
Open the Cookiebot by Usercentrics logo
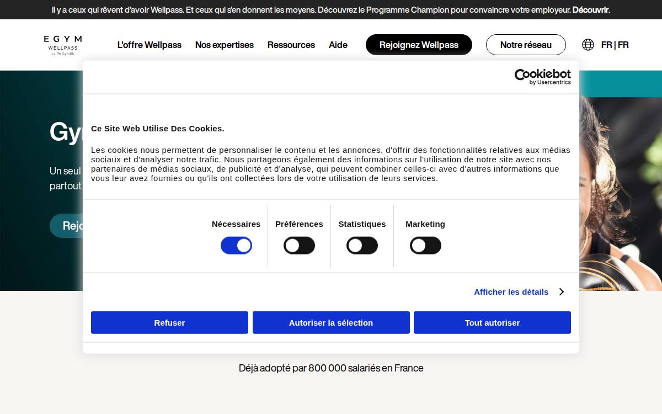tap(542, 77)
